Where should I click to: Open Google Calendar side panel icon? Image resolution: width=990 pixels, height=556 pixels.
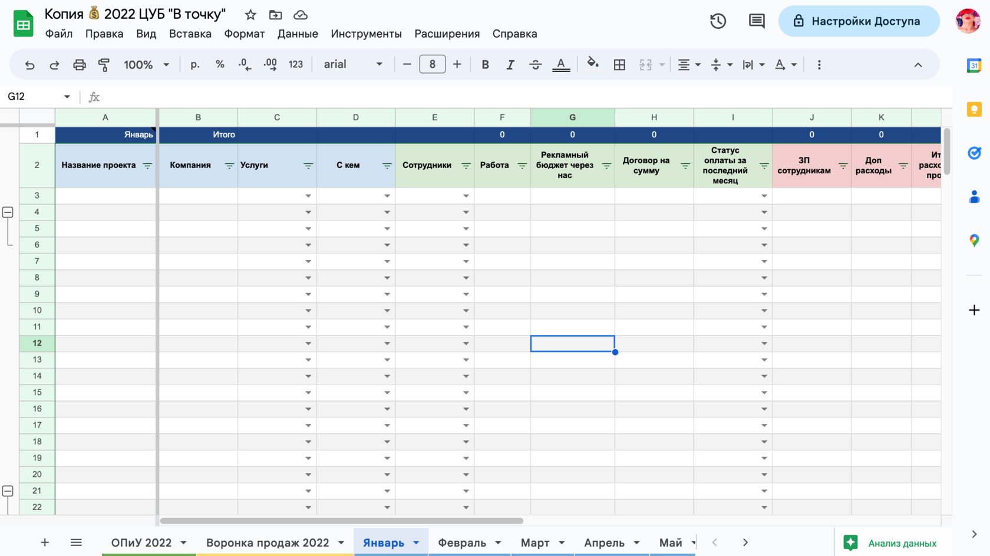click(974, 65)
